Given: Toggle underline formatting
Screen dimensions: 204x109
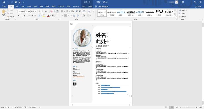Looking at the screenshot, I should [25, 16].
